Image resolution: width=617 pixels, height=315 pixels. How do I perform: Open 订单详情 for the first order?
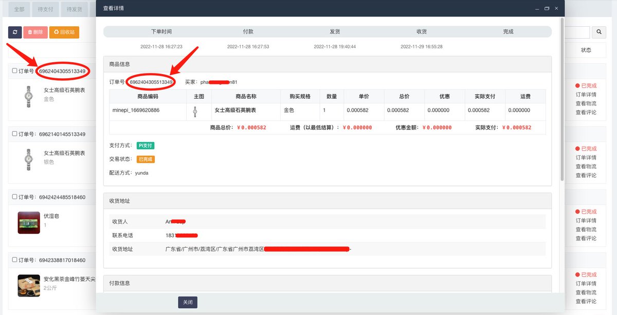pos(586,95)
